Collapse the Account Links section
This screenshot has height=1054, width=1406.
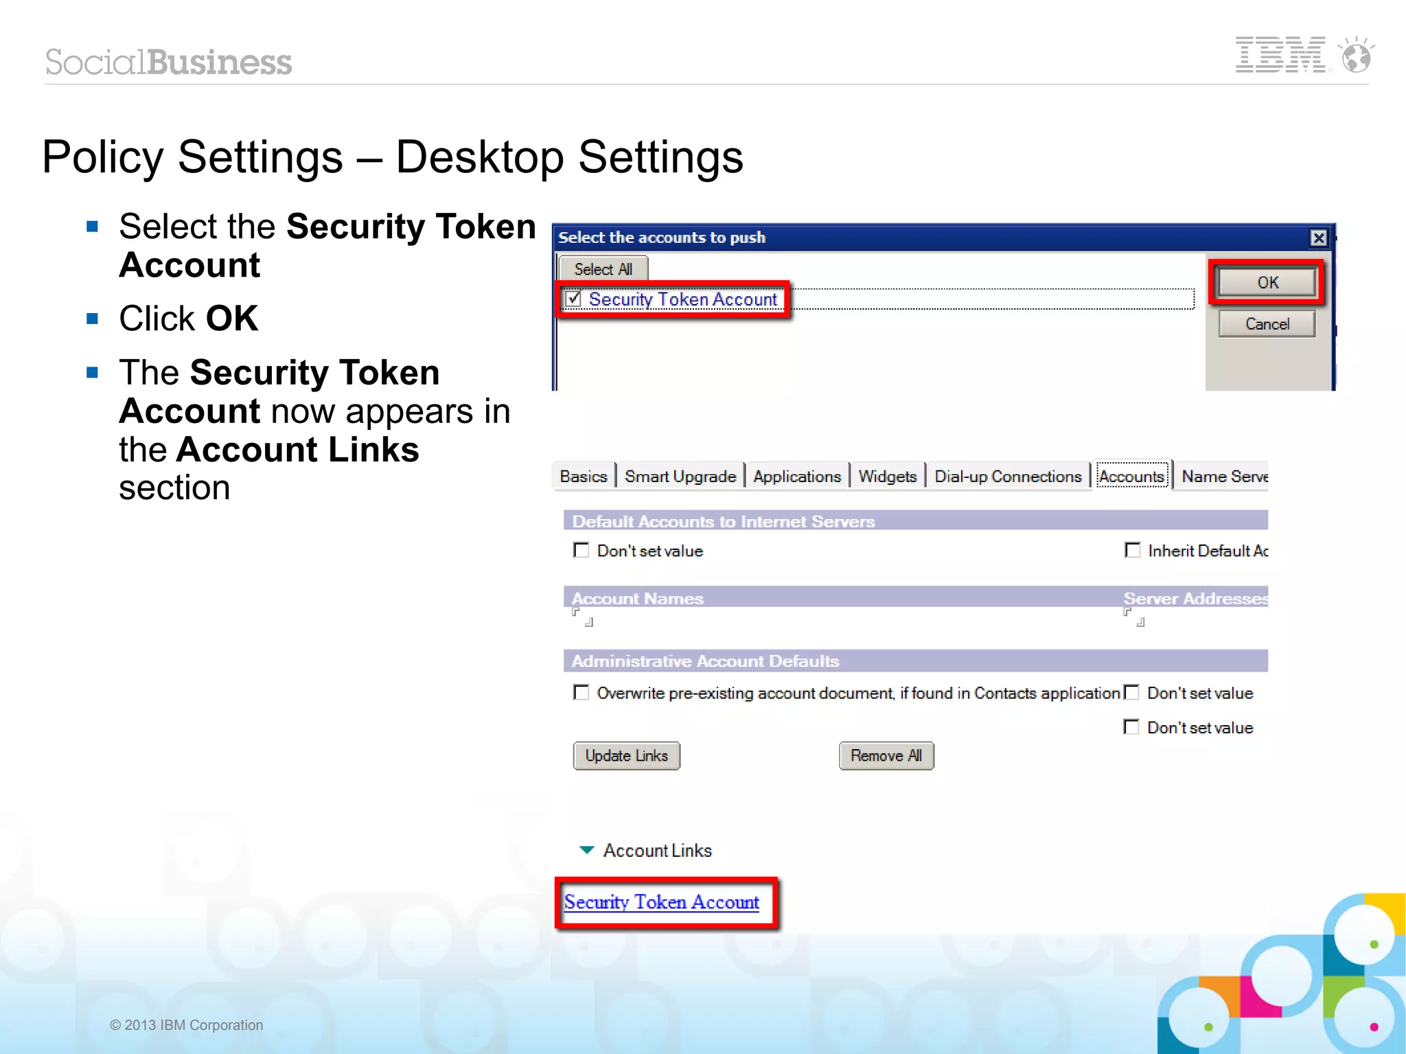[587, 850]
